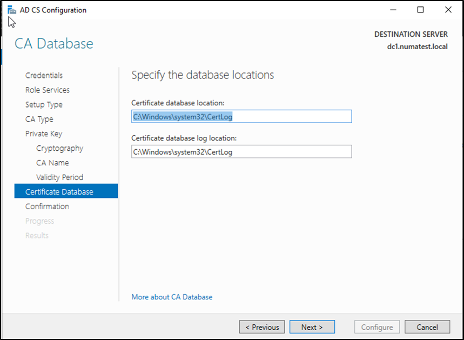Go to the CA Name sub-step
464x340 pixels.
[x=52, y=163]
